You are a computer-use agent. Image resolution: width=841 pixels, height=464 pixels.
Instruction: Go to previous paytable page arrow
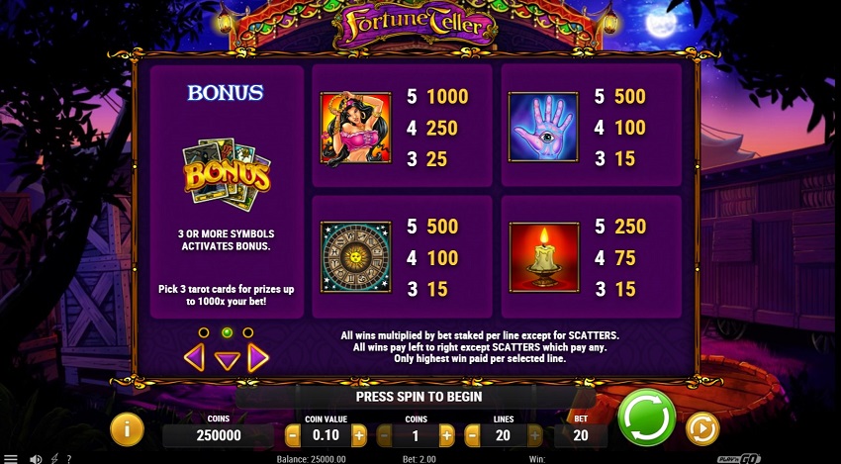[194, 358]
